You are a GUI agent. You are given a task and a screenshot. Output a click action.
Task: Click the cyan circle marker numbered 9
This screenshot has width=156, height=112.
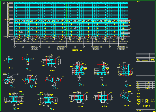click(127, 85)
